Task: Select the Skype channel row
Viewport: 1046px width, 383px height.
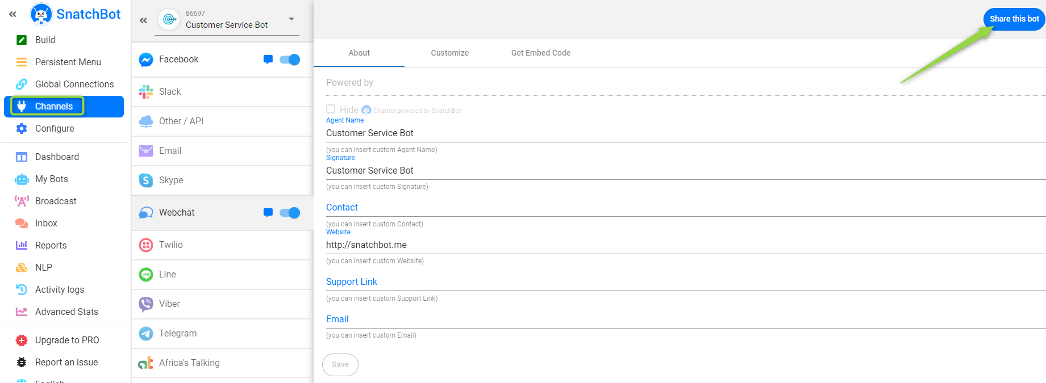Action: 222,180
